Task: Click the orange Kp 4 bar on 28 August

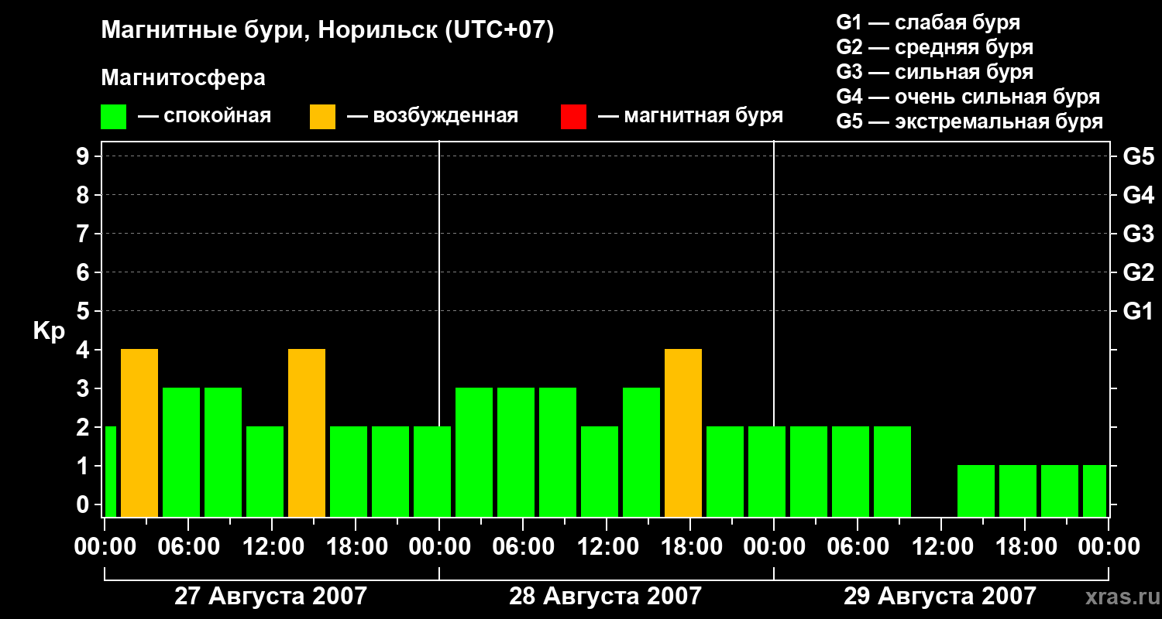Action: click(x=683, y=433)
